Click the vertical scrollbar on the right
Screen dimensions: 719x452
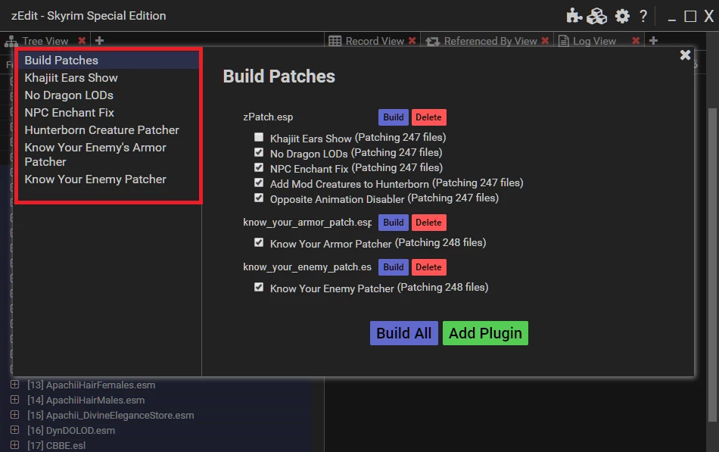point(712,265)
